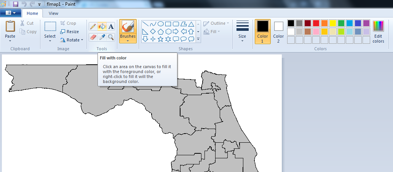393x172 pixels.
Task: Choose the Right arrow shape
Action: (176, 32)
